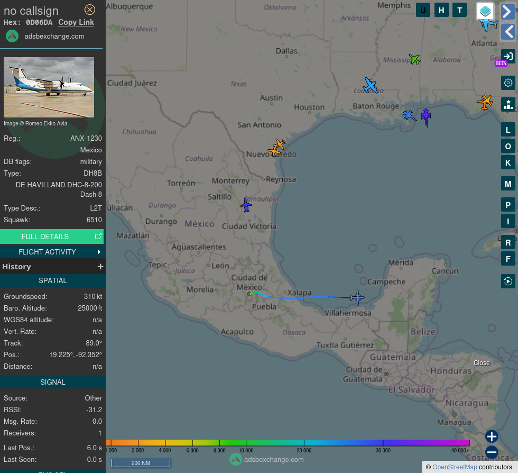
Task: Click the purple 30 000–40 000 altitude legend segment
Action: (x=426, y=442)
